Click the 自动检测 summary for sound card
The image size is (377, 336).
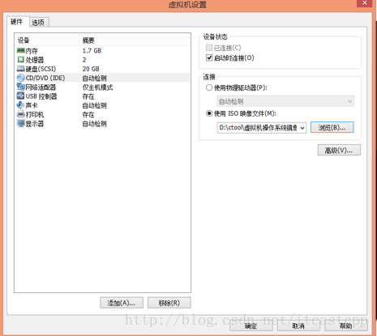pos(95,105)
